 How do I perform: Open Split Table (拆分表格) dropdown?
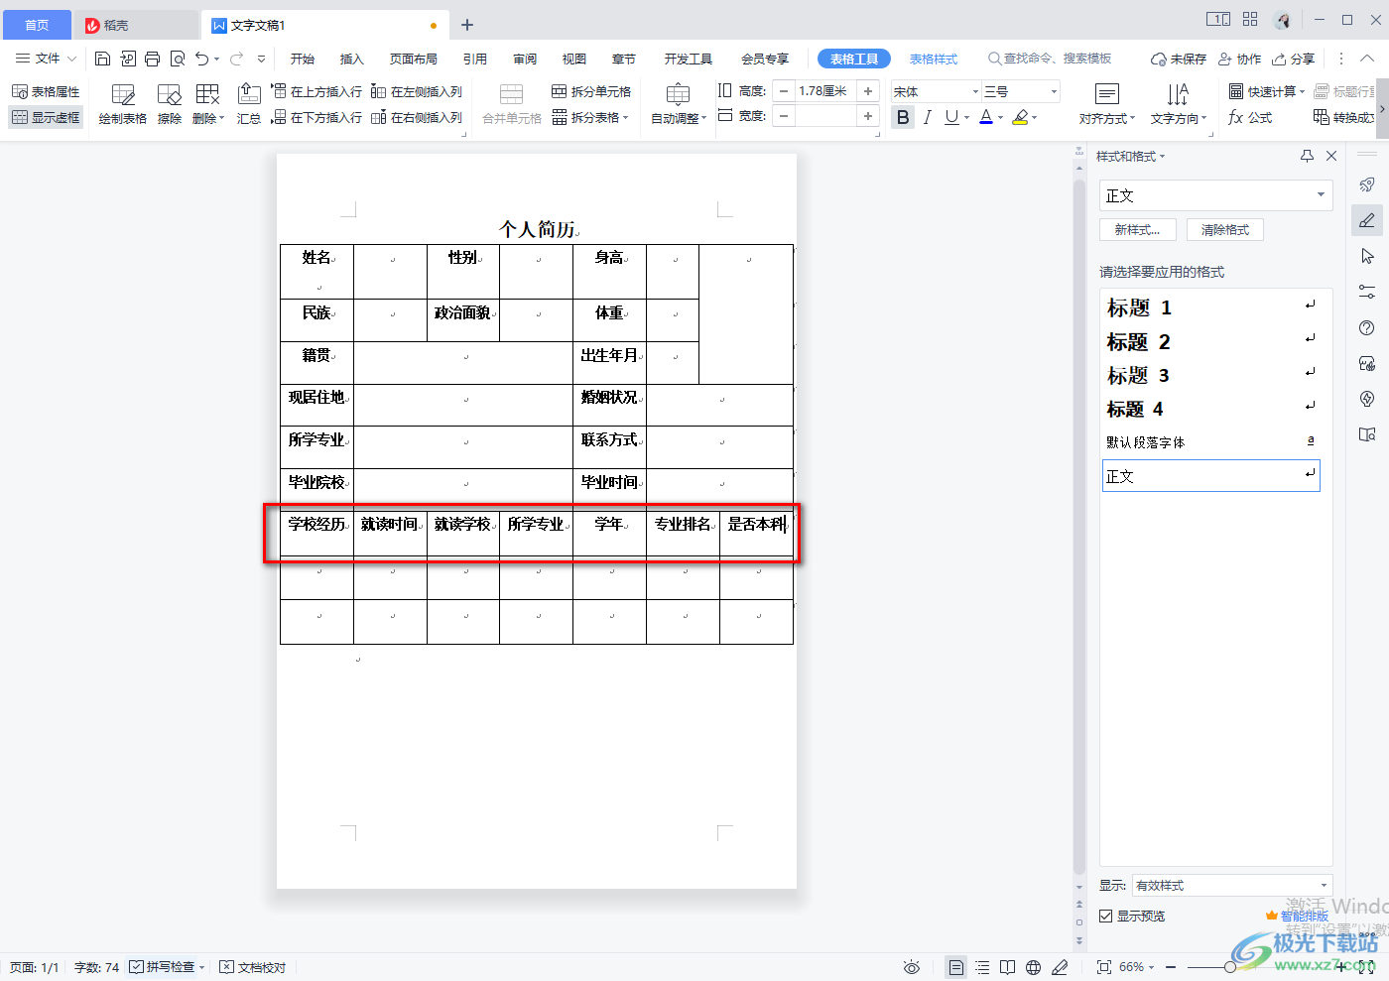[x=590, y=117]
